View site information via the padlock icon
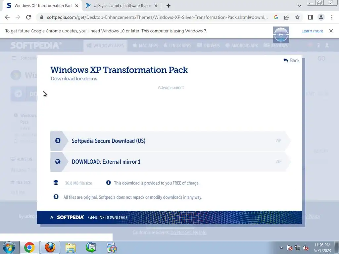 [x=42, y=17]
